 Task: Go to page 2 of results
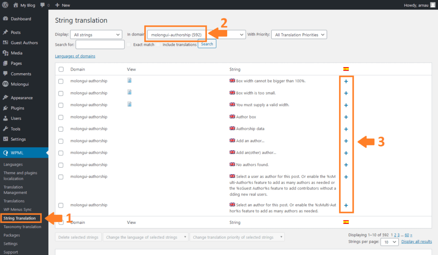[x=395, y=235]
